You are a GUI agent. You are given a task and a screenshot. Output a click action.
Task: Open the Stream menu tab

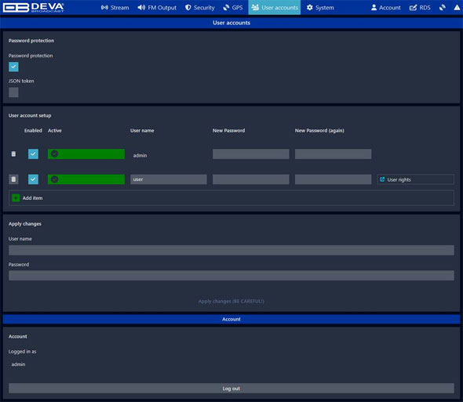115,7
